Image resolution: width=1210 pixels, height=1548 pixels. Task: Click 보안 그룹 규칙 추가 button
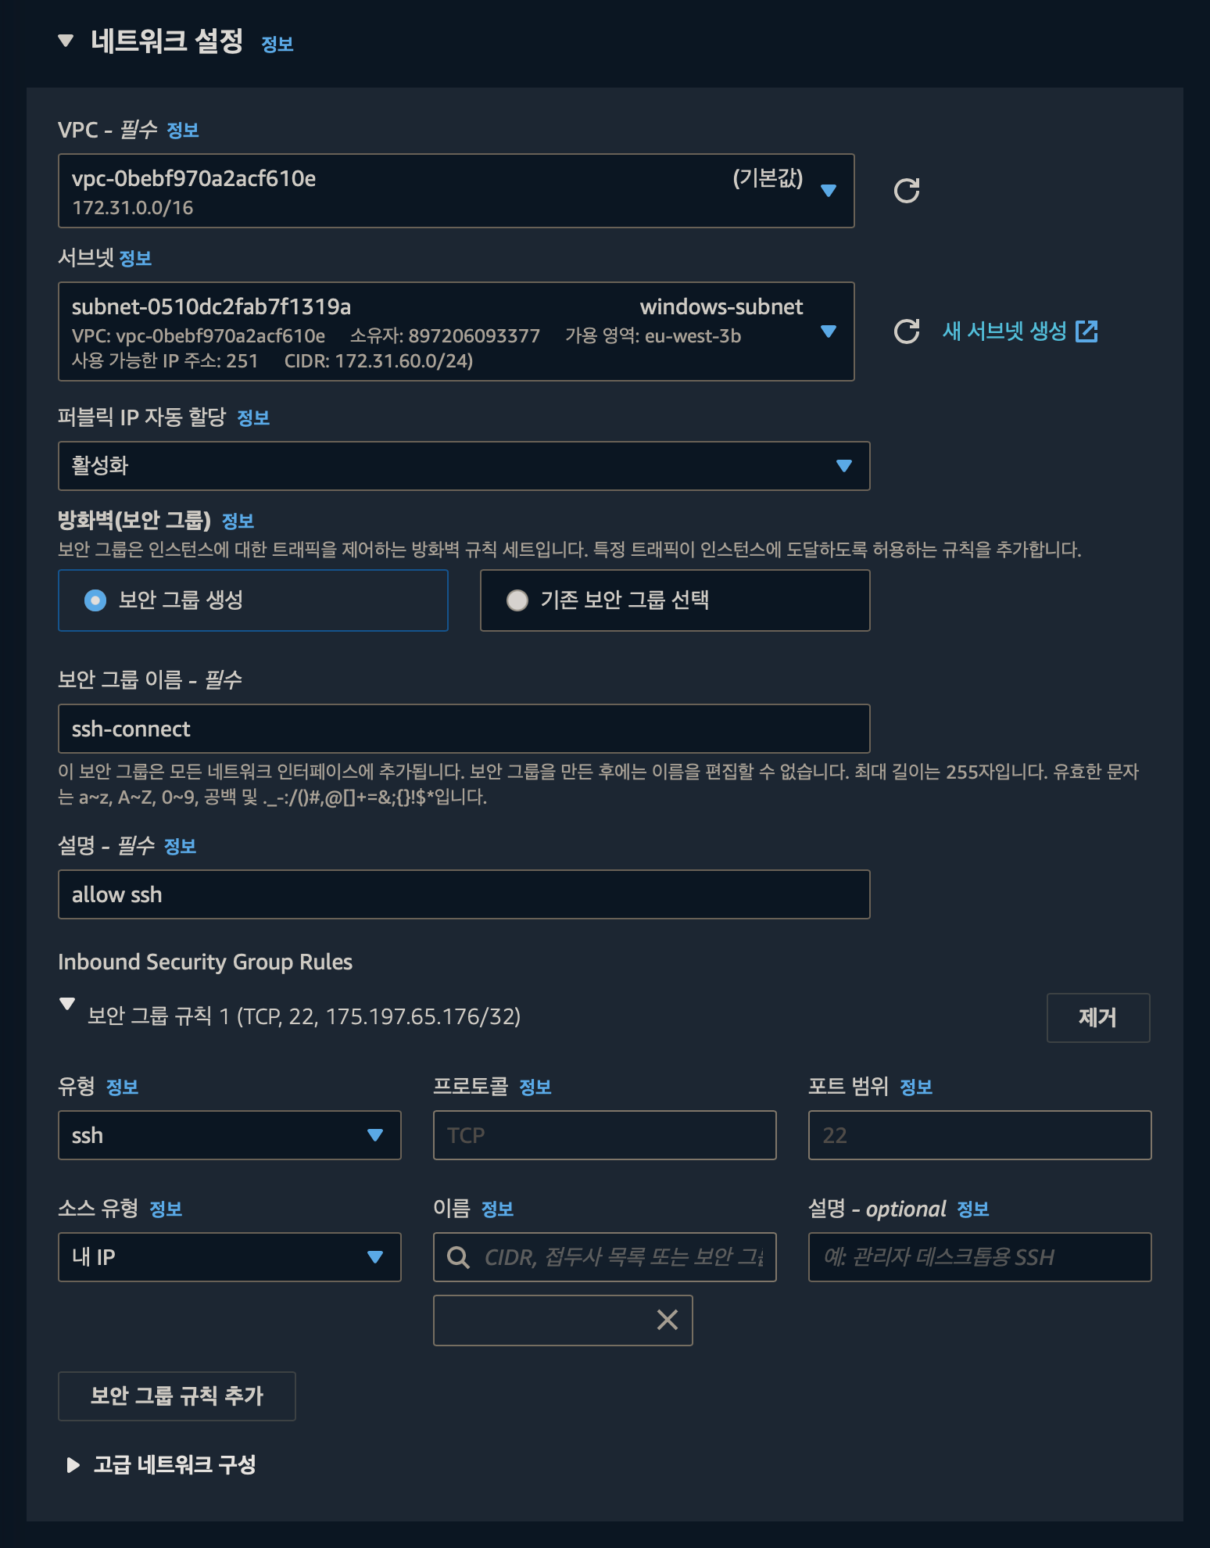click(x=177, y=1396)
